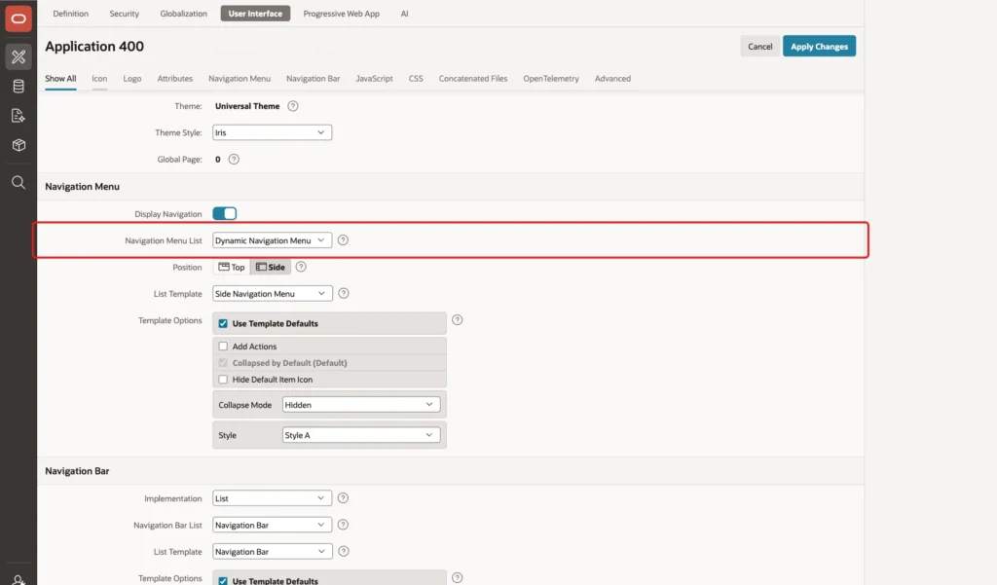Open help for Theme field

click(x=292, y=106)
